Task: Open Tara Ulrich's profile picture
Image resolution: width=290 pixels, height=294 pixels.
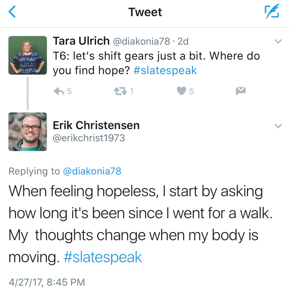Action: (x=28, y=55)
